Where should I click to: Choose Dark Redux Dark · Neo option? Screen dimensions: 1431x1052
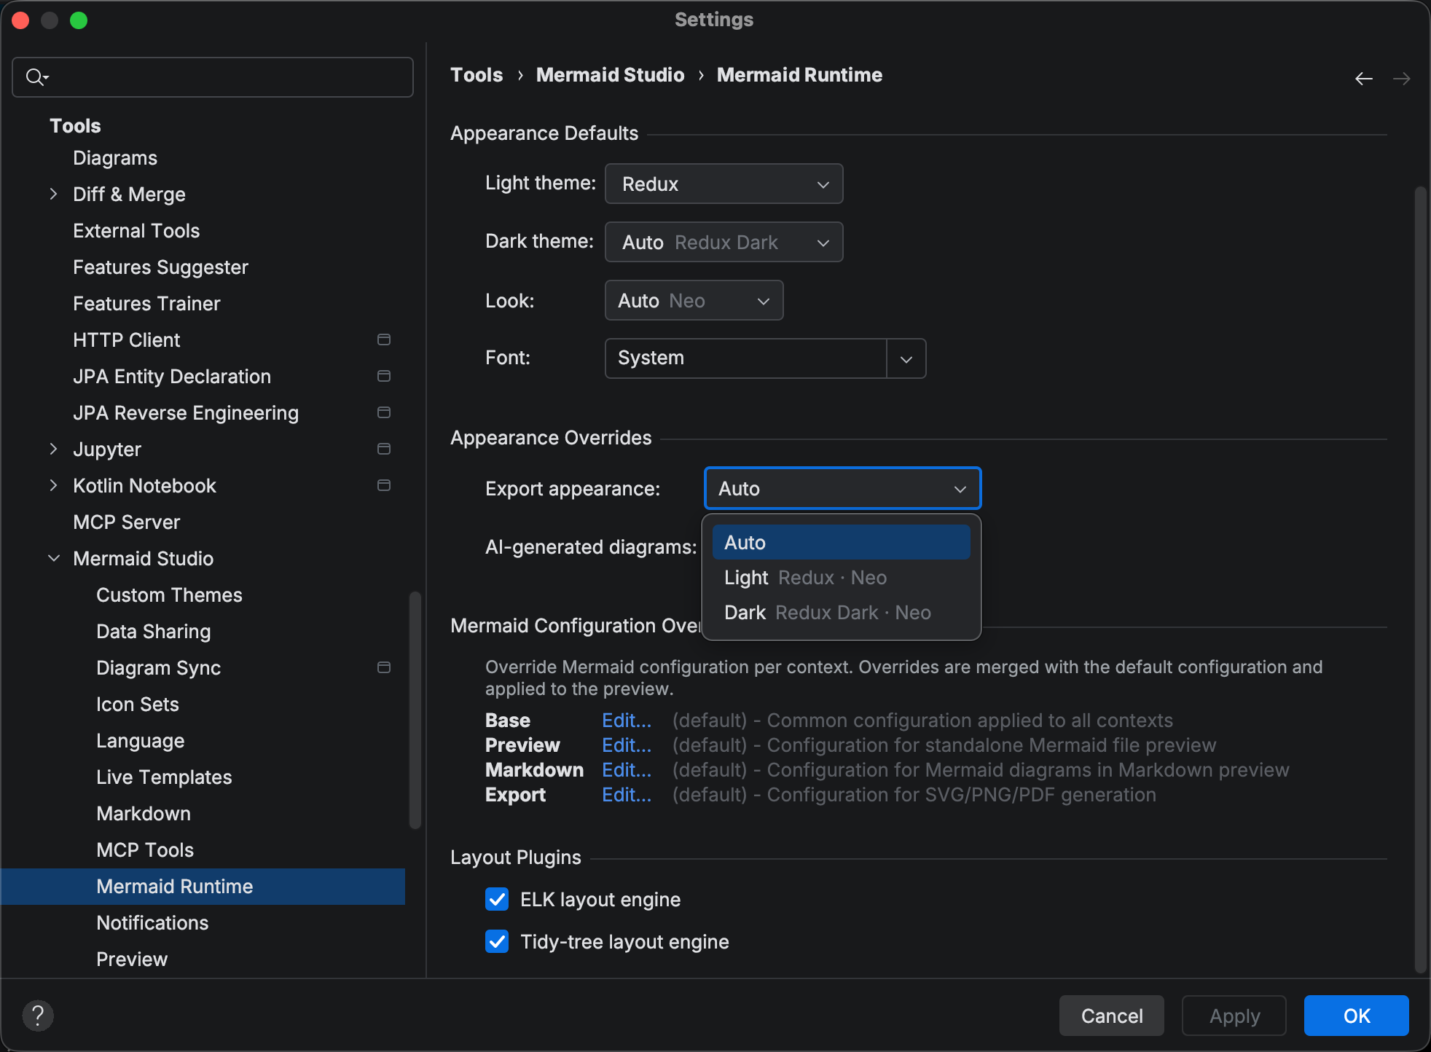coord(841,612)
